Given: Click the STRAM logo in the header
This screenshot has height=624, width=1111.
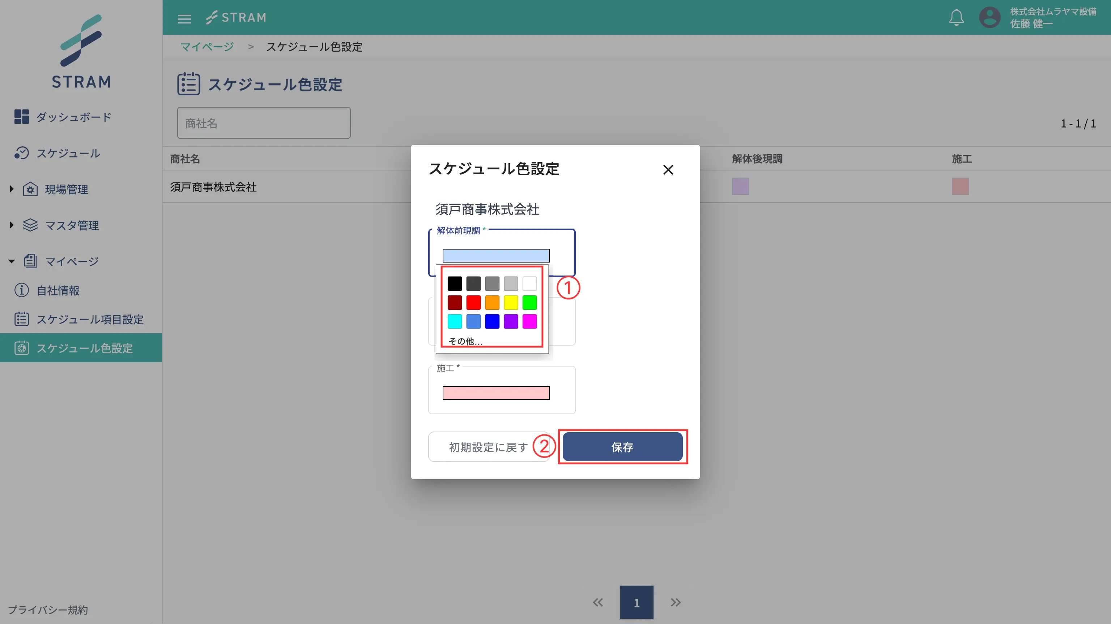Looking at the screenshot, I should pyautogui.click(x=237, y=17).
